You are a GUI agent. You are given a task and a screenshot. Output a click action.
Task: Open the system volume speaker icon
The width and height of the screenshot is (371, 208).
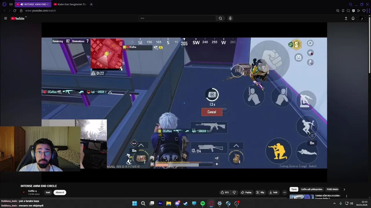[x=352, y=203]
